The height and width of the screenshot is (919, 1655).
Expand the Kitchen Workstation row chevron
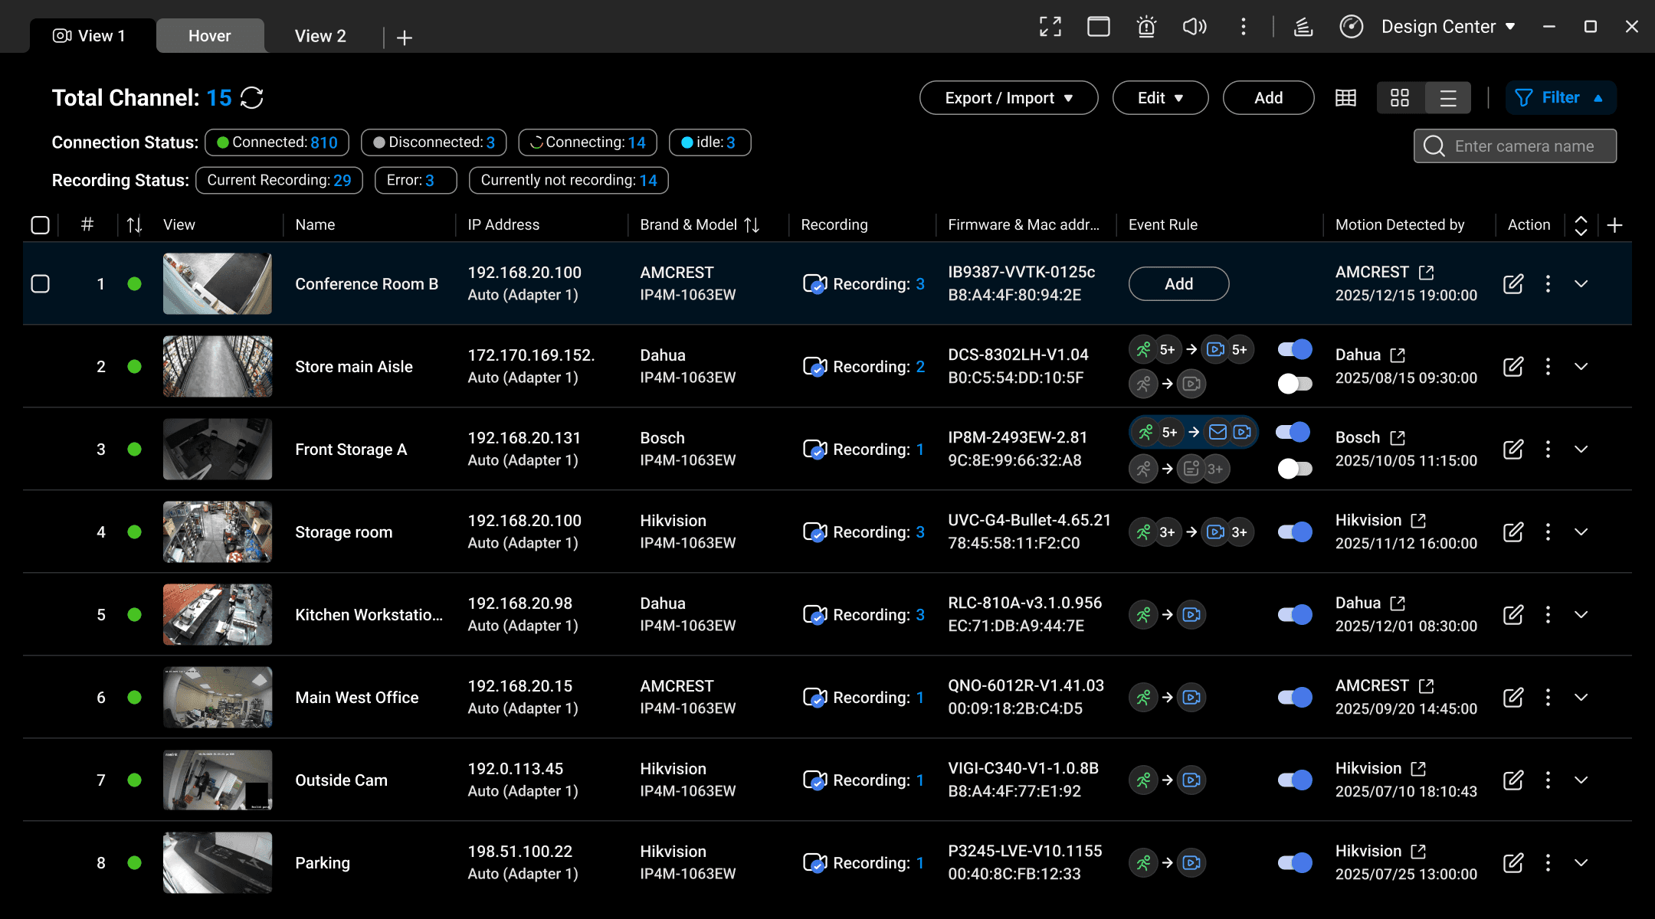point(1581,615)
